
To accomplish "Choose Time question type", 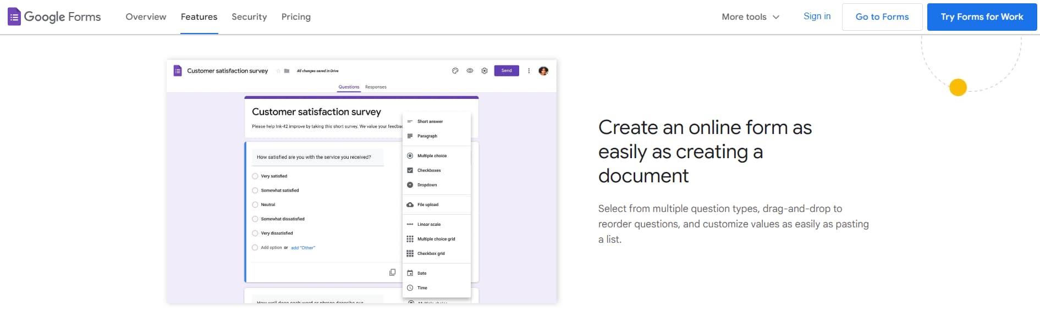I will click(x=437, y=288).
